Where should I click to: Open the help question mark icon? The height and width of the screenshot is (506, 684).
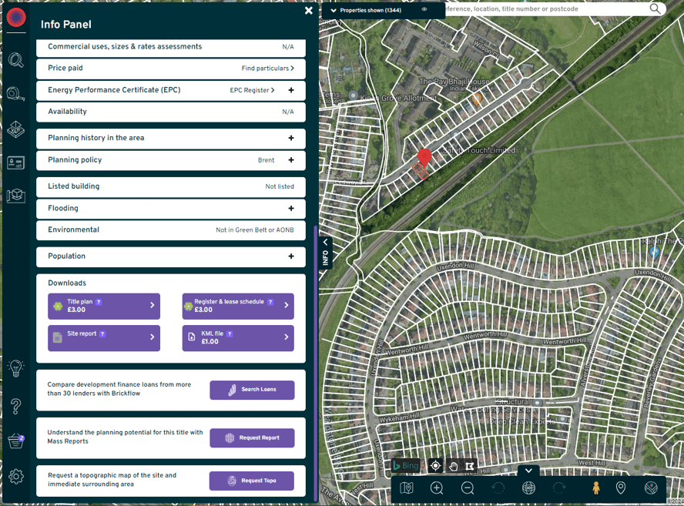[15, 406]
